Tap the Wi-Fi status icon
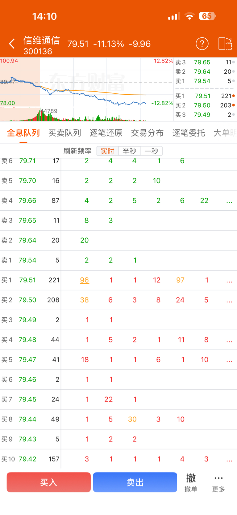 (x=190, y=16)
